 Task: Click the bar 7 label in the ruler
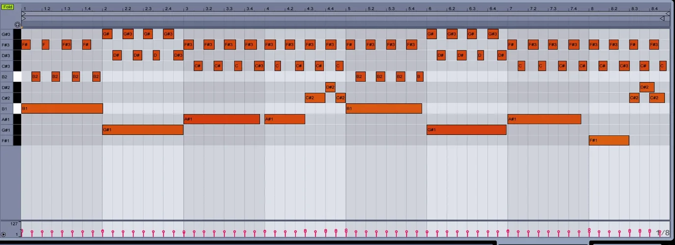510,9
